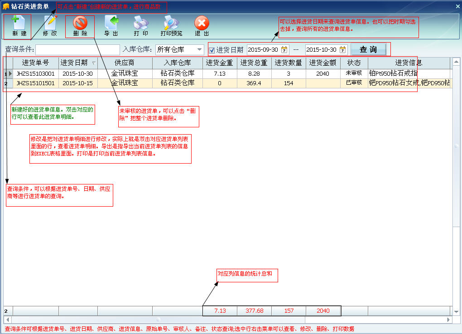Viewport: 462px width, 334px height.
Task: Click the horizontal scrollbar left arrow
Action: tap(7, 319)
